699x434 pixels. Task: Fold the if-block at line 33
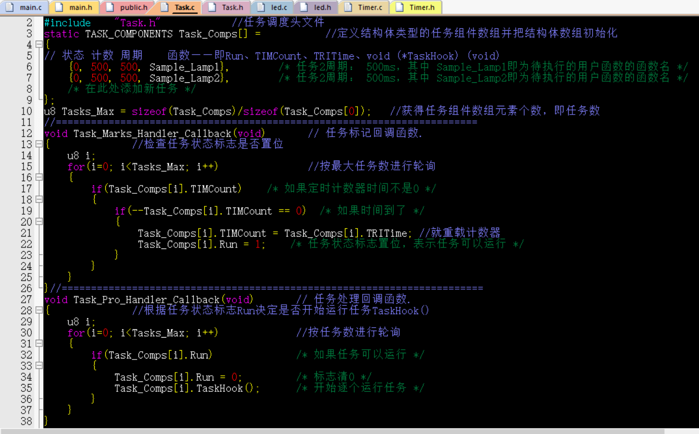tap(39, 366)
